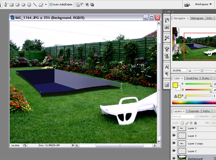The width and height of the screenshot is (216, 160).
Task: Open the Workspace dropdown menu
Action: coord(203,4)
